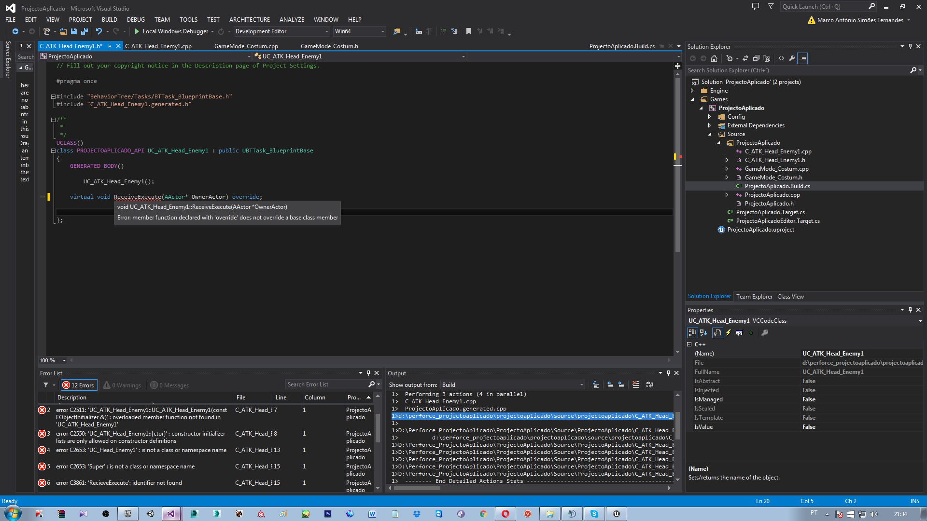Click the Home icon in Solution Explorer
This screenshot has height=521, width=927.
pos(714,58)
